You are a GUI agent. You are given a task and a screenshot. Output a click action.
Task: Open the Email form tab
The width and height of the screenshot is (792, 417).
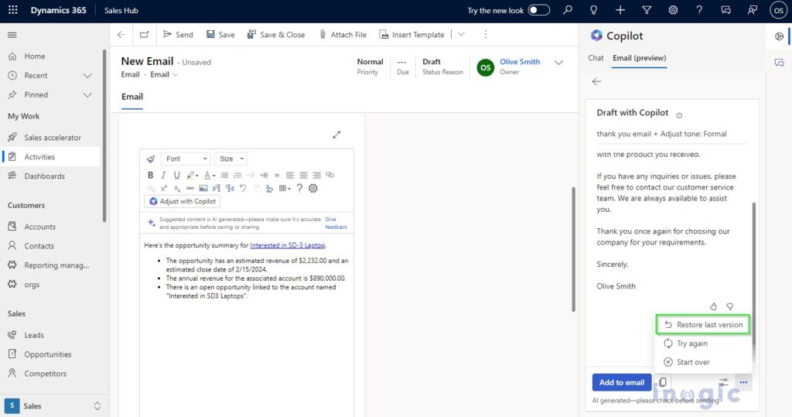(131, 97)
